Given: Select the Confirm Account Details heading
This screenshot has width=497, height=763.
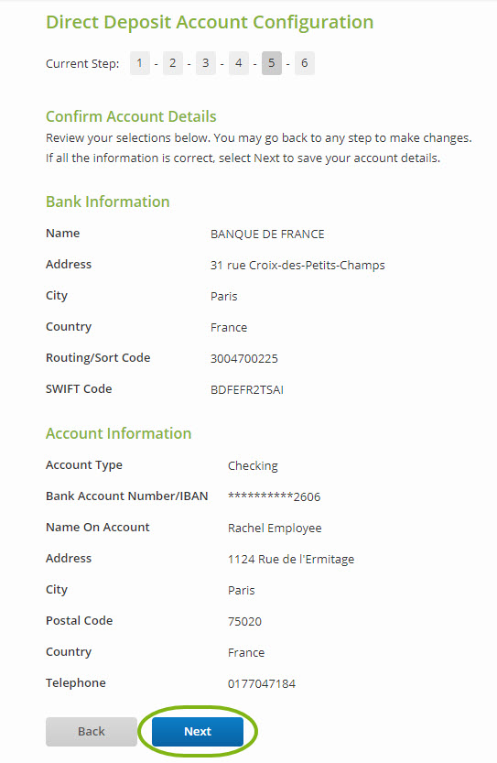Looking at the screenshot, I should click(131, 117).
